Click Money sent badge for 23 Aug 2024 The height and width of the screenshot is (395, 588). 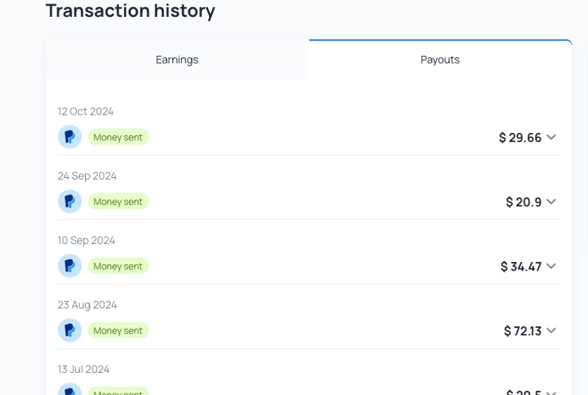click(118, 331)
